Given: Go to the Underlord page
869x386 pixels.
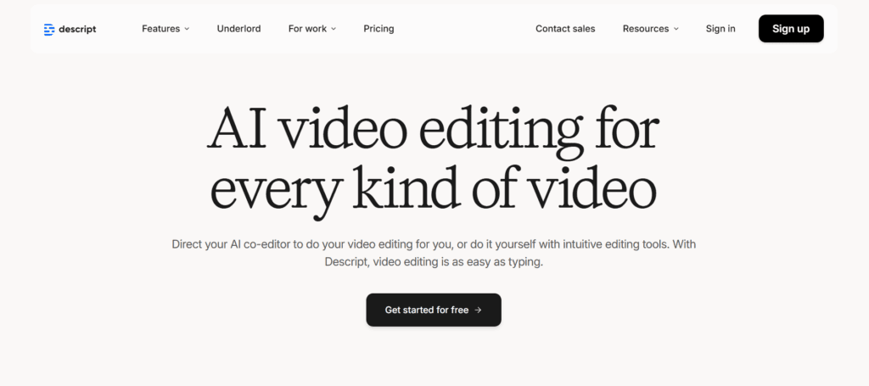Looking at the screenshot, I should (x=238, y=29).
